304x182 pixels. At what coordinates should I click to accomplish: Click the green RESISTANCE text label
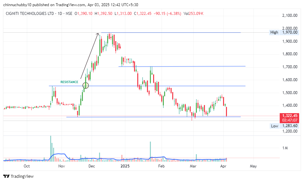(x=69, y=82)
